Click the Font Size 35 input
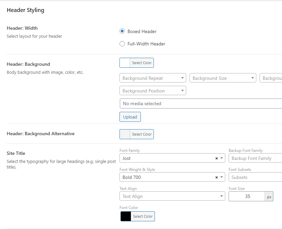The width and height of the screenshot is (282, 229). [247, 196]
